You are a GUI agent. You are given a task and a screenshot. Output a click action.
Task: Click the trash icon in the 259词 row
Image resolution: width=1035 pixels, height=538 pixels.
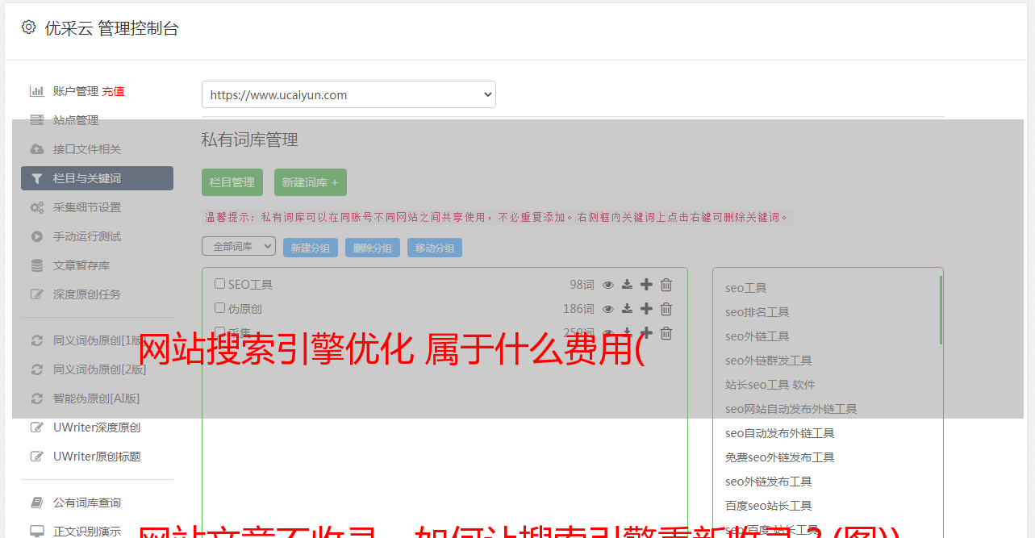click(666, 333)
